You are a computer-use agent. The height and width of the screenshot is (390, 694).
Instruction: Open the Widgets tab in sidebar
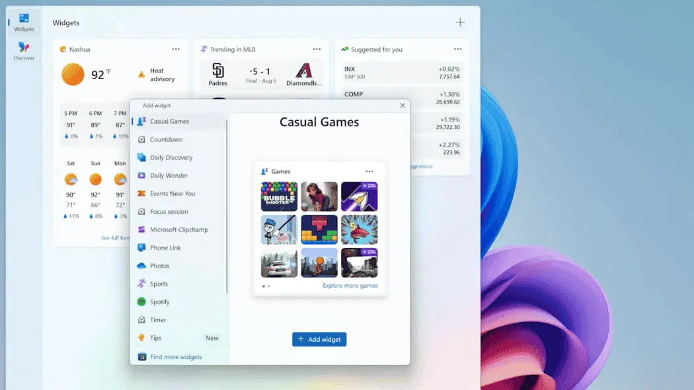click(24, 22)
